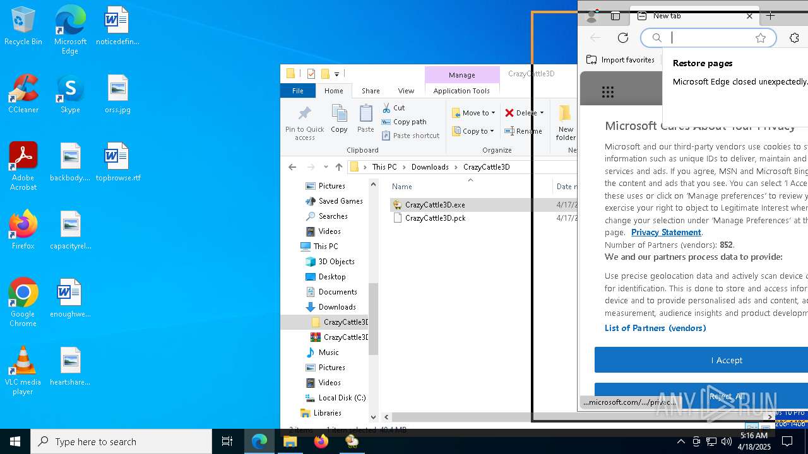808x454 pixels.
Task: Open the Delete options arrow
Action: click(542, 113)
